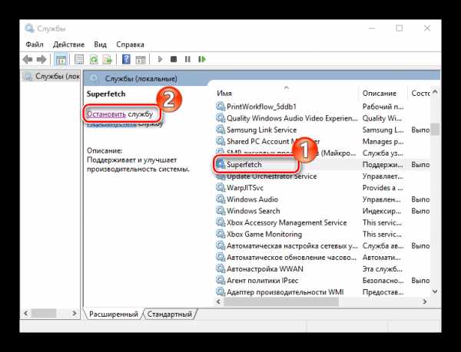Select the Windows Search service name
Image resolution: width=461 pixels, height=352 pixels.
coord(253,211)
